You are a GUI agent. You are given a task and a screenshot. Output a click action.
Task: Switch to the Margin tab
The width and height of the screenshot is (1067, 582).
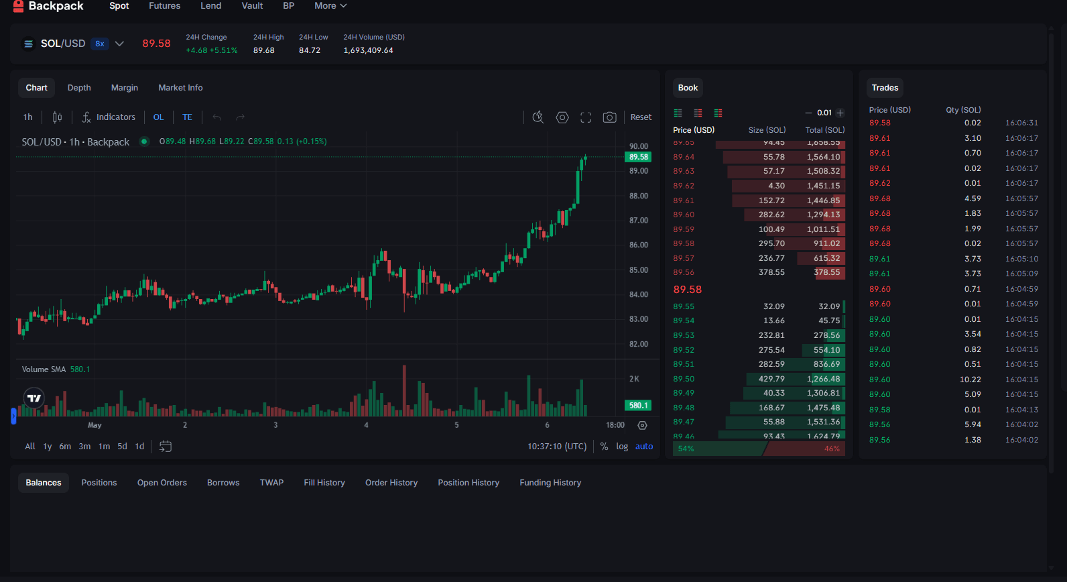coord(125,88)
